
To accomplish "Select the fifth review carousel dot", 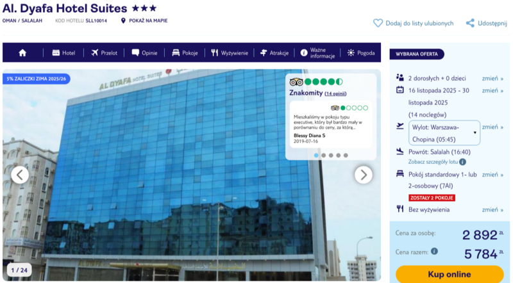I will click(x=346, y=155).
